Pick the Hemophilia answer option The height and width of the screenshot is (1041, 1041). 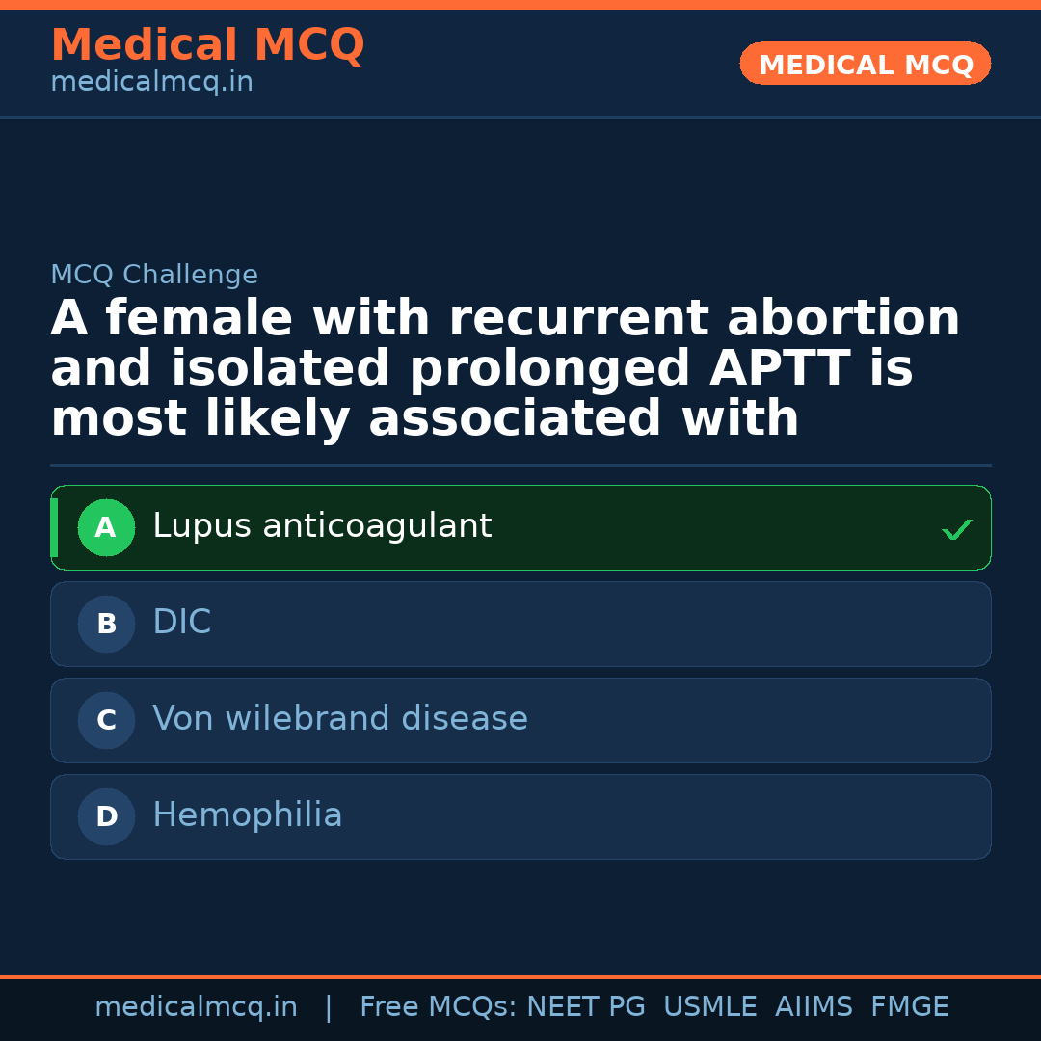coord(248,815)
